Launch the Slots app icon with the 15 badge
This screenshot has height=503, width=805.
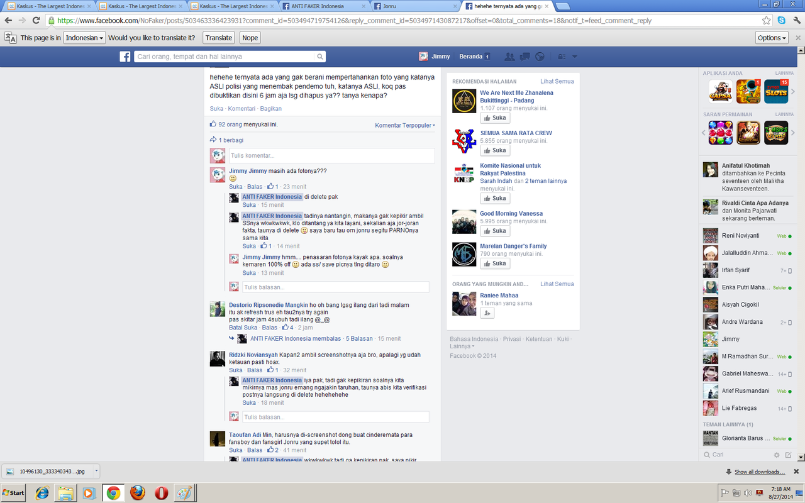point(777,91)
